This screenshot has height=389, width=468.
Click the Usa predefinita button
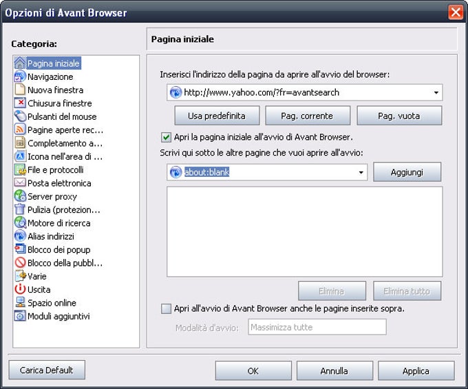point(217,116)
